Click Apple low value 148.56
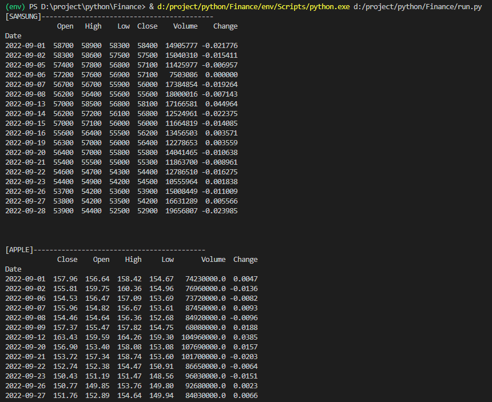The height and width of the screenshot is (402, 492). pyautogui.click(x=161, y=376)
